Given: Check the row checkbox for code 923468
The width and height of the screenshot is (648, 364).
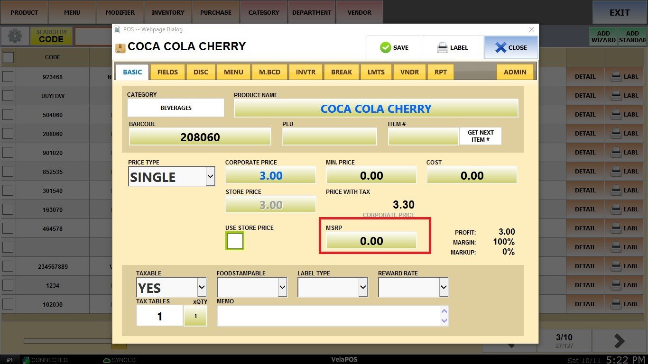Looking at the screenshot, I should click(8, 77).
